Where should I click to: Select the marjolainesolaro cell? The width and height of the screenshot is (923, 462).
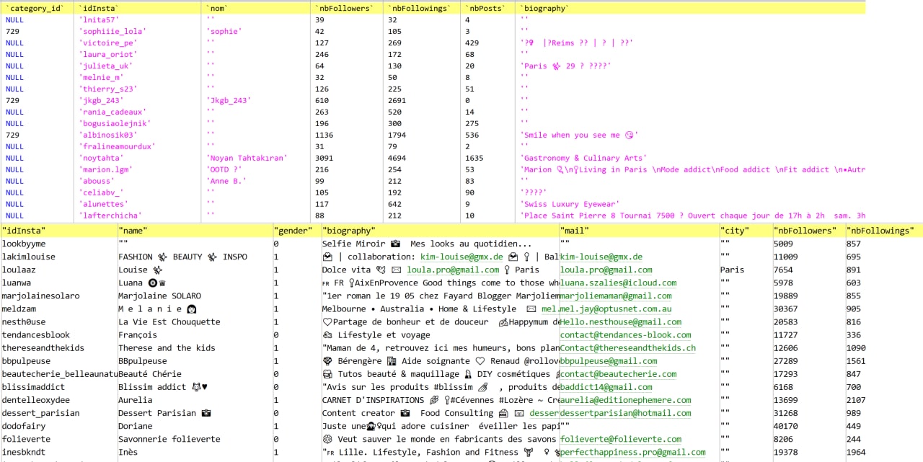pos(41,296)
